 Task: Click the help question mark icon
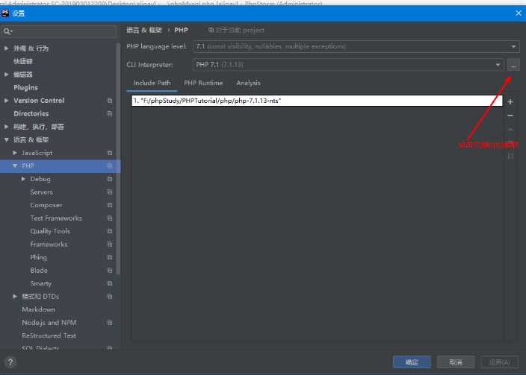click(10, 362)
